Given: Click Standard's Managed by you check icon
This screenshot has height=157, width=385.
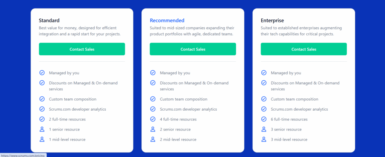Looking at the screenshot, I should [x=42, y=73].
